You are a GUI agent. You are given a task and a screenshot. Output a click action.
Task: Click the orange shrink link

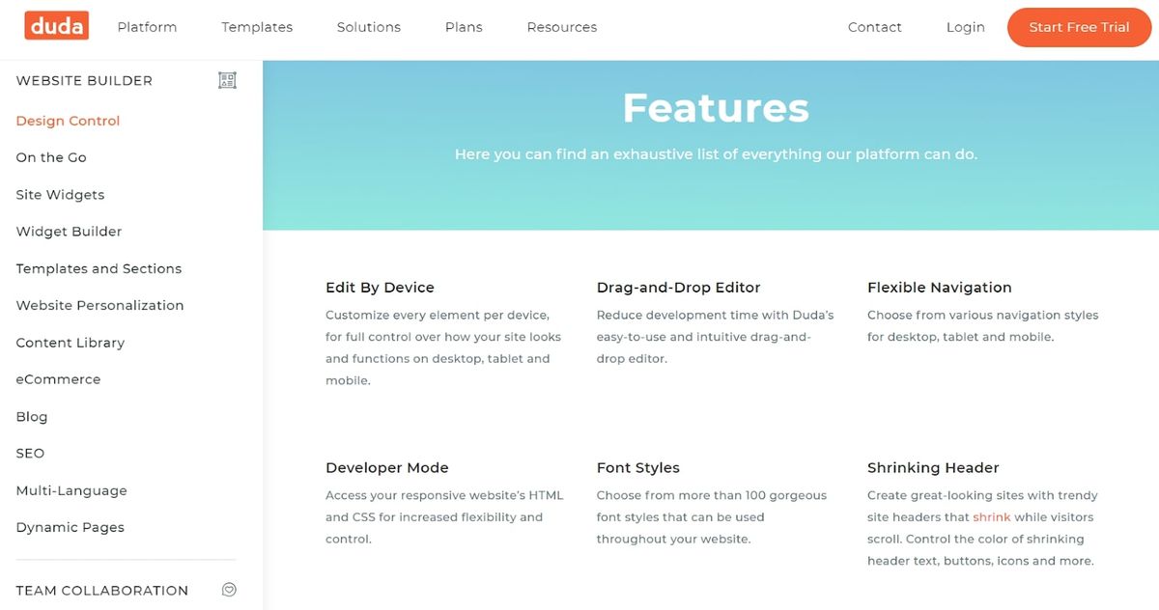pos(991,516)
